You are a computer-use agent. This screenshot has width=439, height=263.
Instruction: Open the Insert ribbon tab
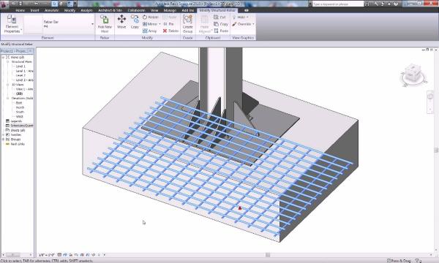[34, 10]
